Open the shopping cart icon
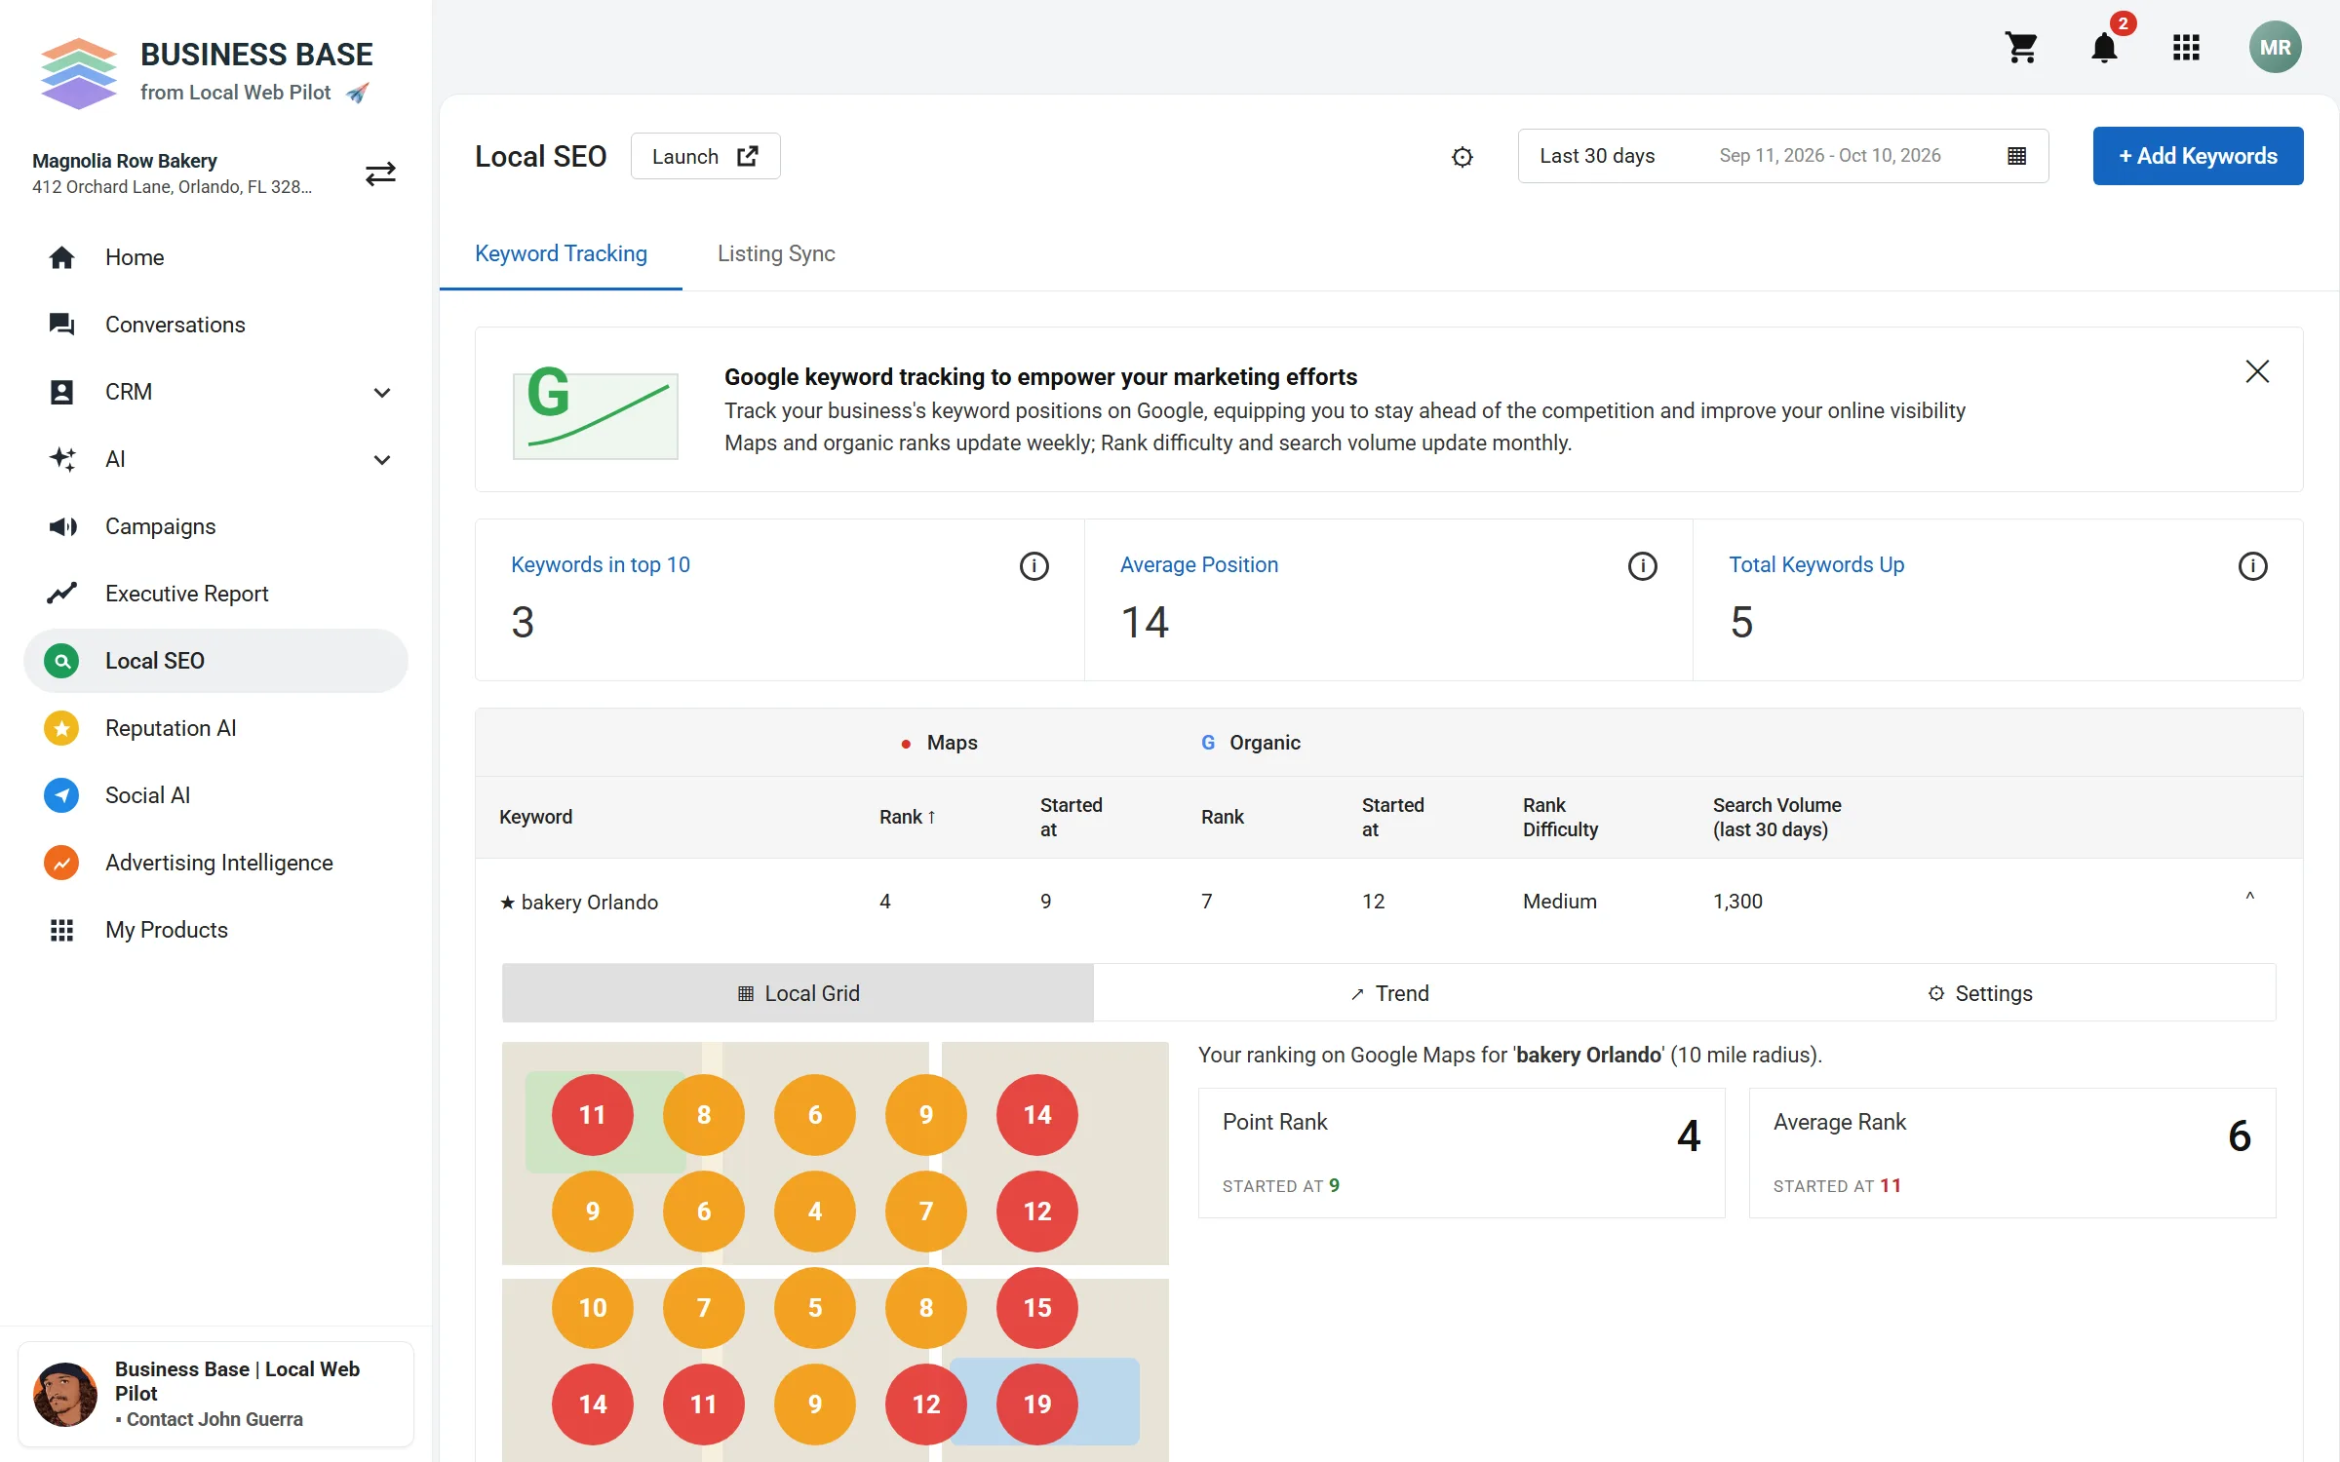 click(2021, 47)
